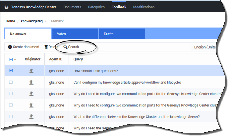The height and width of the screenshot is (138, 230).
Task: Go to Home breadcrumb link
Action: (10, 21)
